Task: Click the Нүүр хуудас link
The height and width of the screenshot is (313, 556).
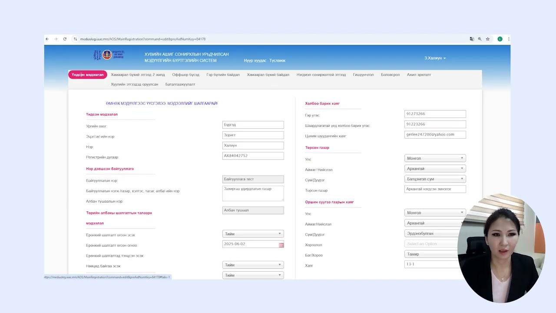Action: [x=255, y=61]
